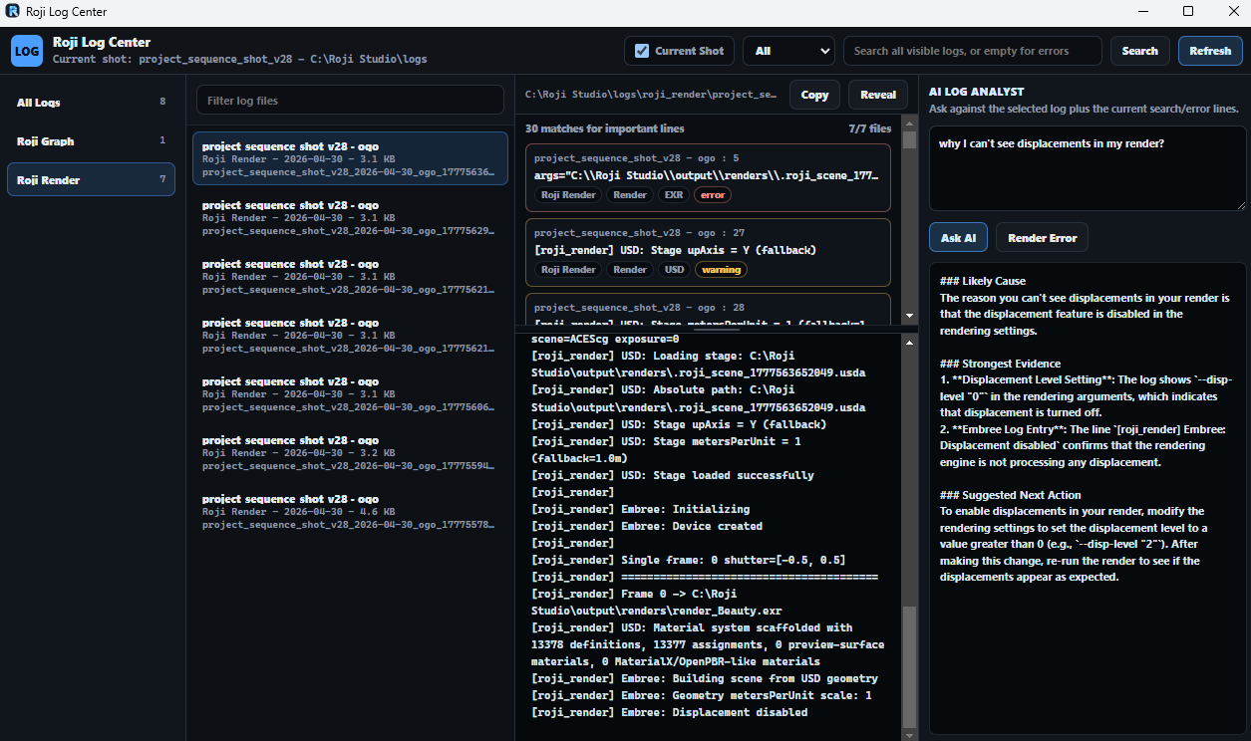The width and height of the screenshot is (1251, 741).
Task: Click the Roji window title icon
Action: point(12,12)
